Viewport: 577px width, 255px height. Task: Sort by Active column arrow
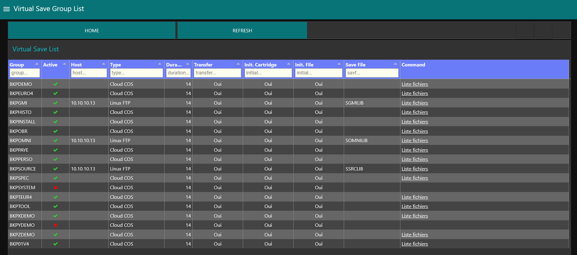[x=64, y=64]
